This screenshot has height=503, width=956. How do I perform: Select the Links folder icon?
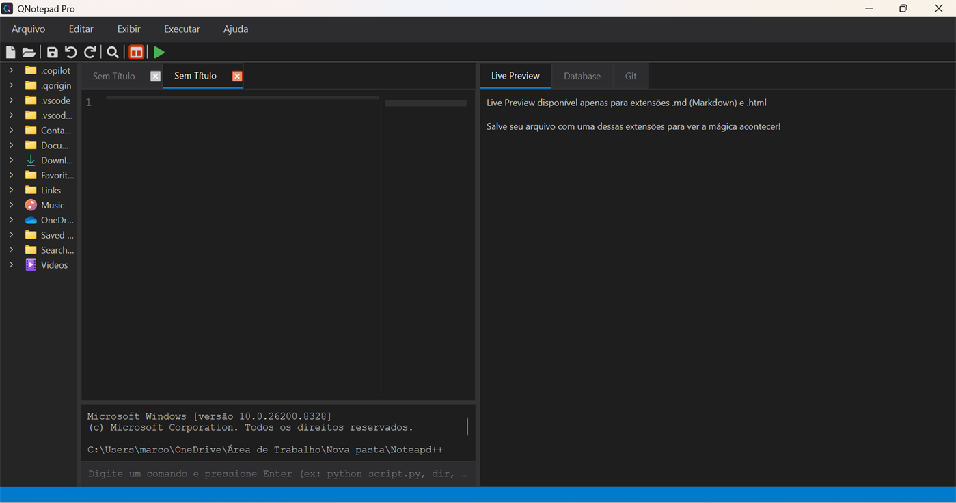pyautogui.click(x=31, y=190)
